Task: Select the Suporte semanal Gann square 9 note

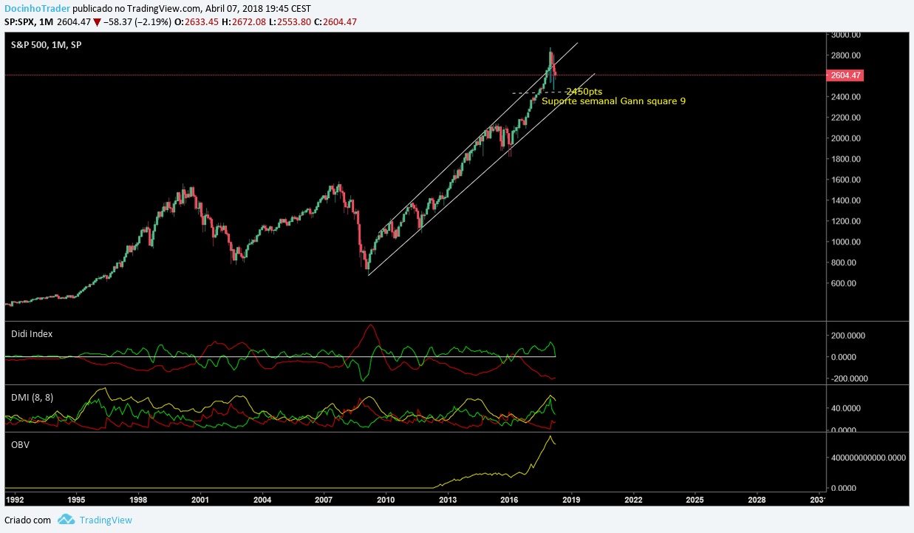Action: 613,101
